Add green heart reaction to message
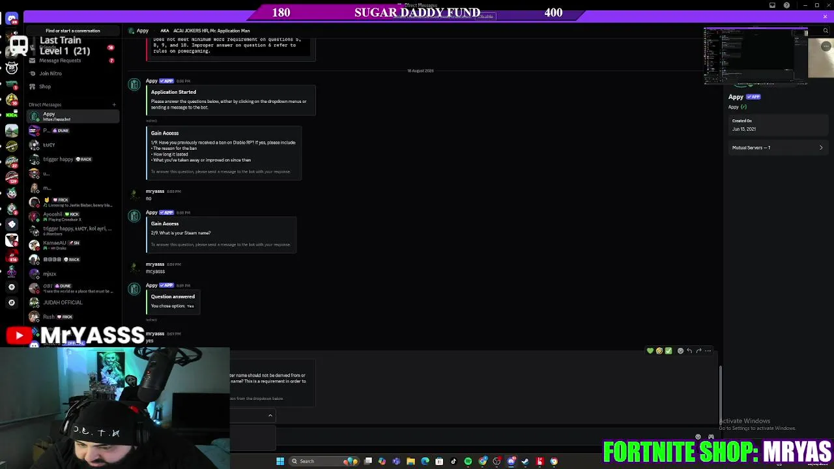Screen dimensions: 834x469 (x=650, y=351)
